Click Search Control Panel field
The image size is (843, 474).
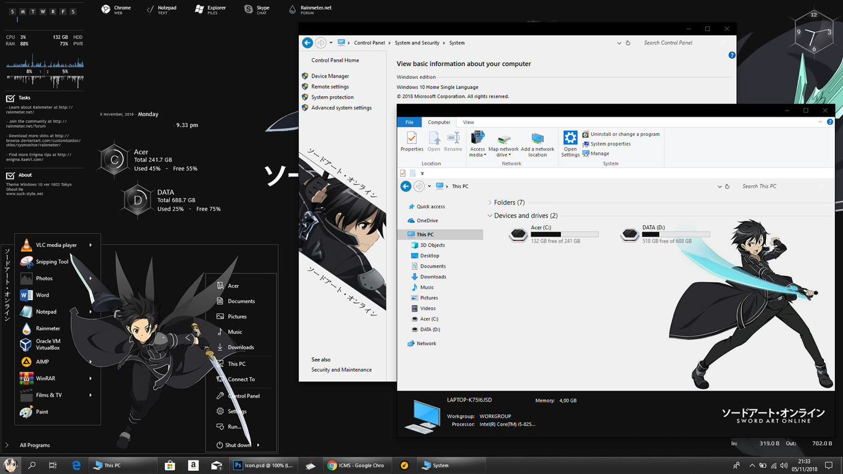(684, 43)
